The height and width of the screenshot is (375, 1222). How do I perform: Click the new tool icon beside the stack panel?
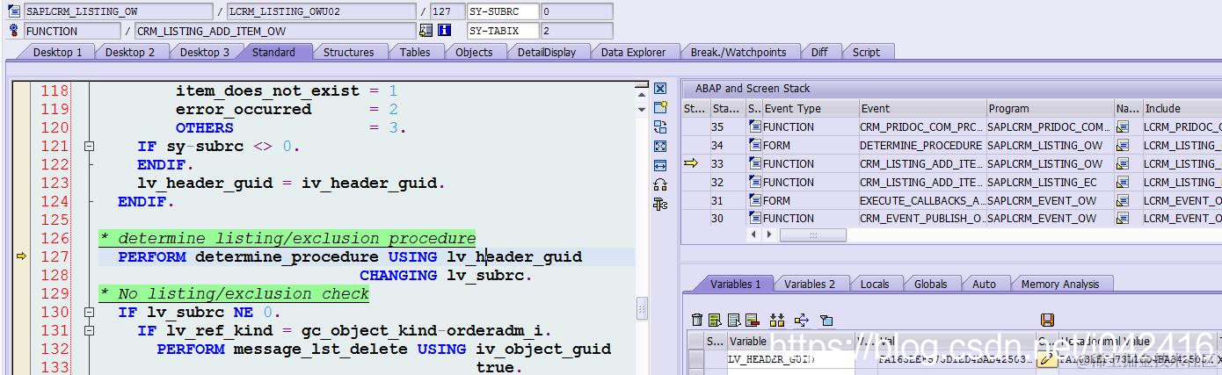[x=660, y=107]
